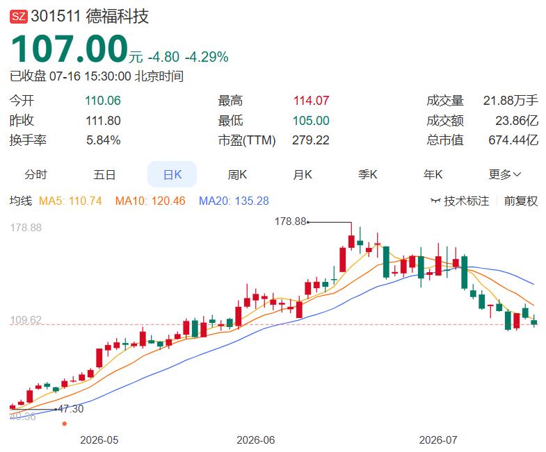
Task: Click the 成交量 value 21.88万手
Action: (511, 101)
